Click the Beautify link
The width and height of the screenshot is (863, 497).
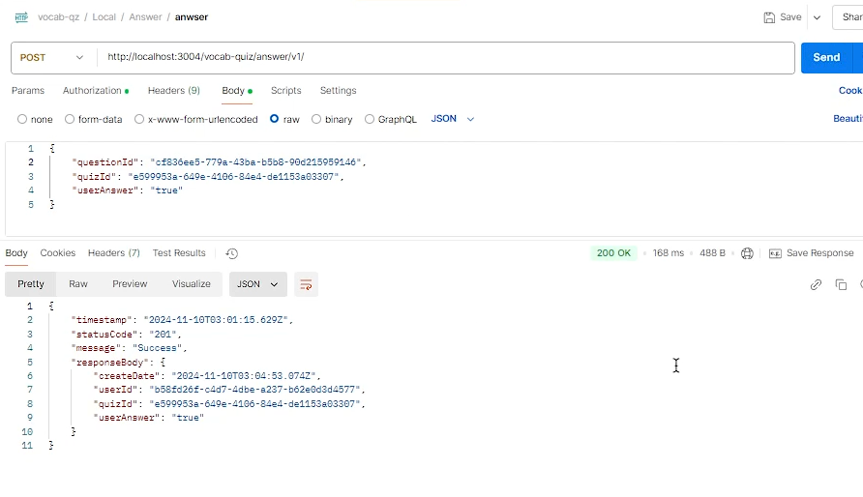click(x=848, y=119)
